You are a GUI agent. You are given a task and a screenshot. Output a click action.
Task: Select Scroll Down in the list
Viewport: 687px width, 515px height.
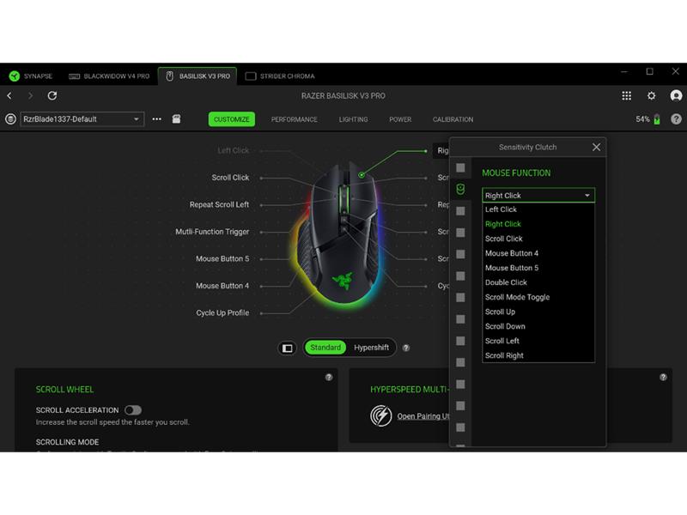pos(538,326)
